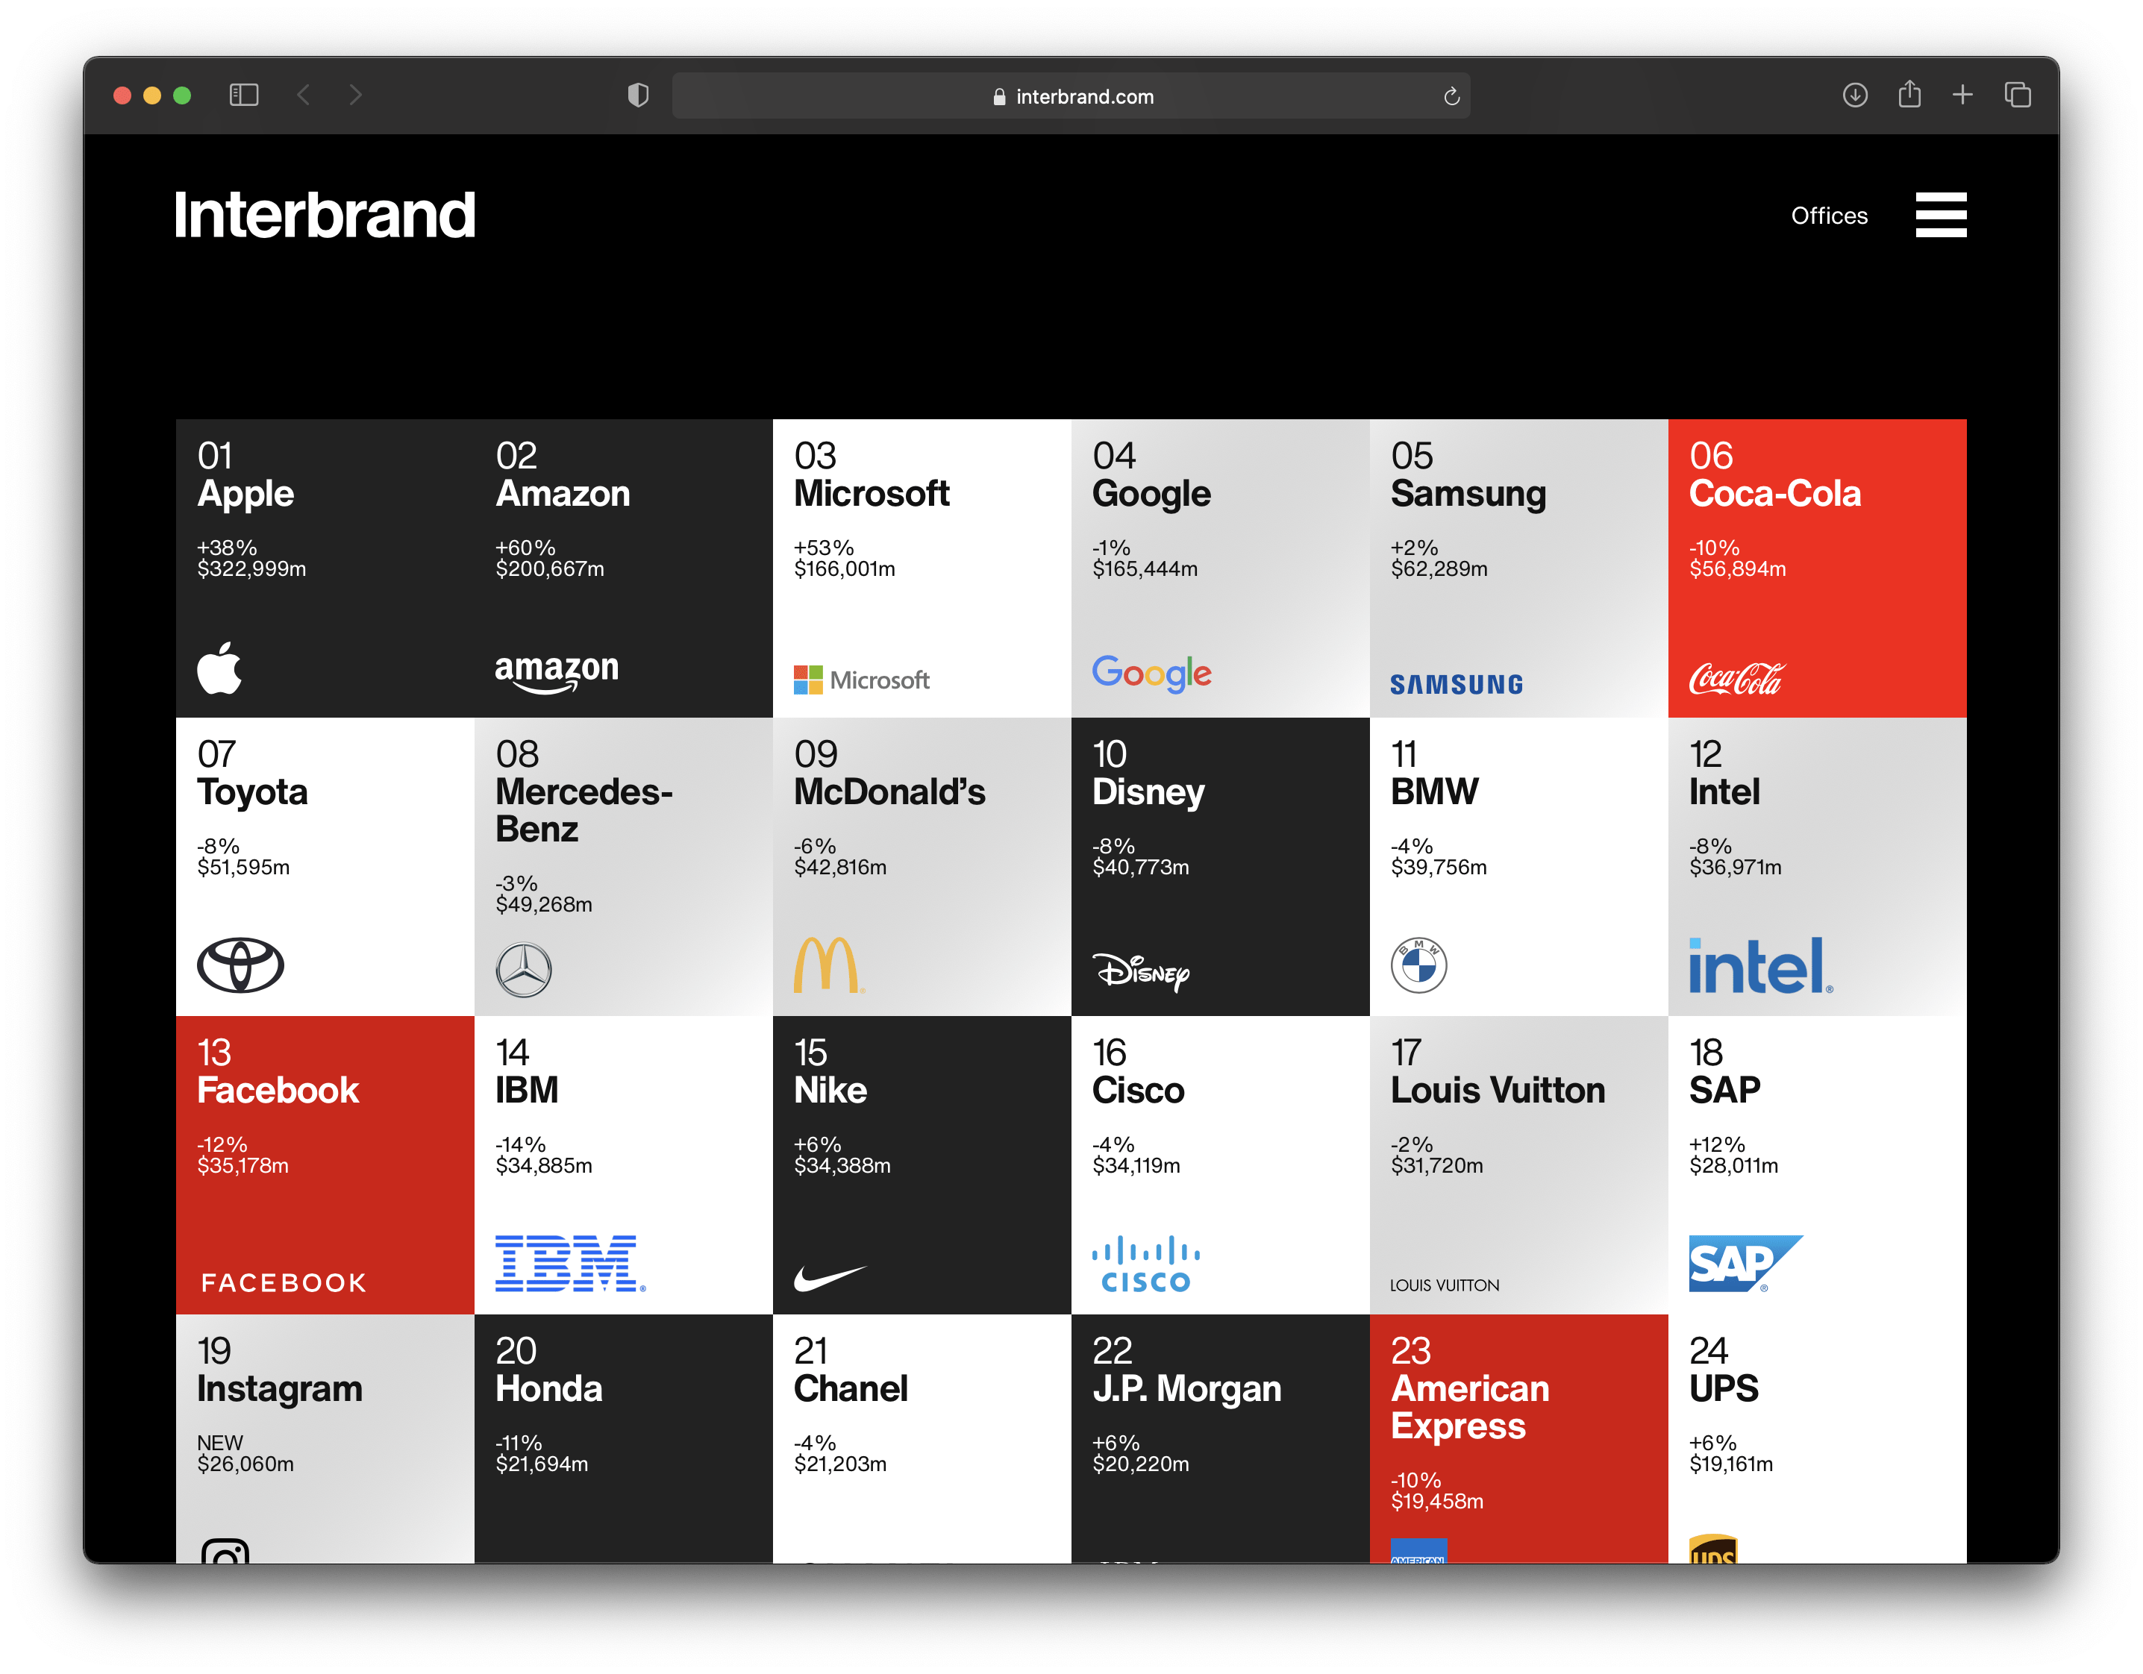Click the UPS value $19,161m

click(x=1731, y=1464)
